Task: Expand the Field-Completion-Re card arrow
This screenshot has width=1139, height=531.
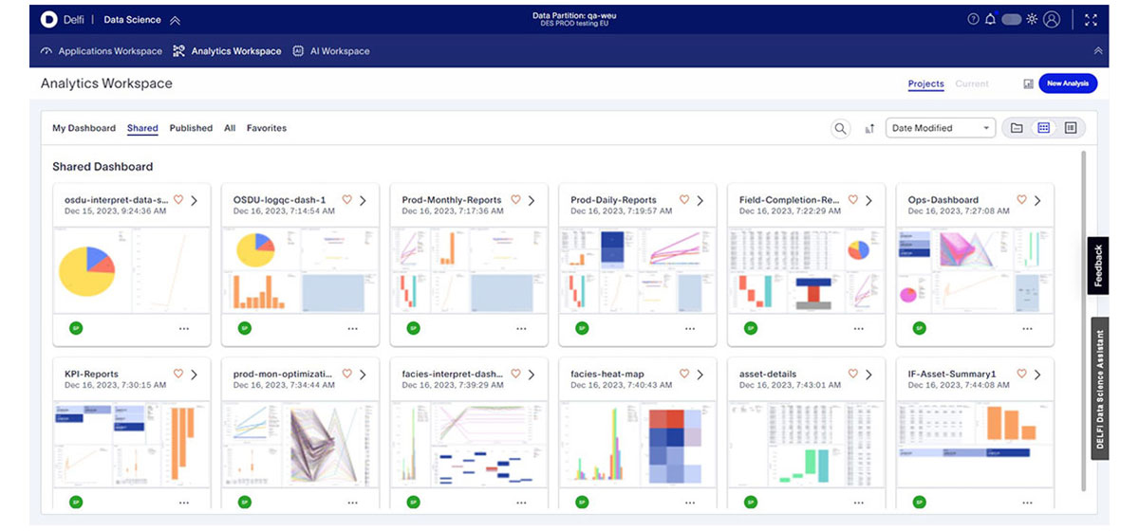Action: [x=869, y=200]
